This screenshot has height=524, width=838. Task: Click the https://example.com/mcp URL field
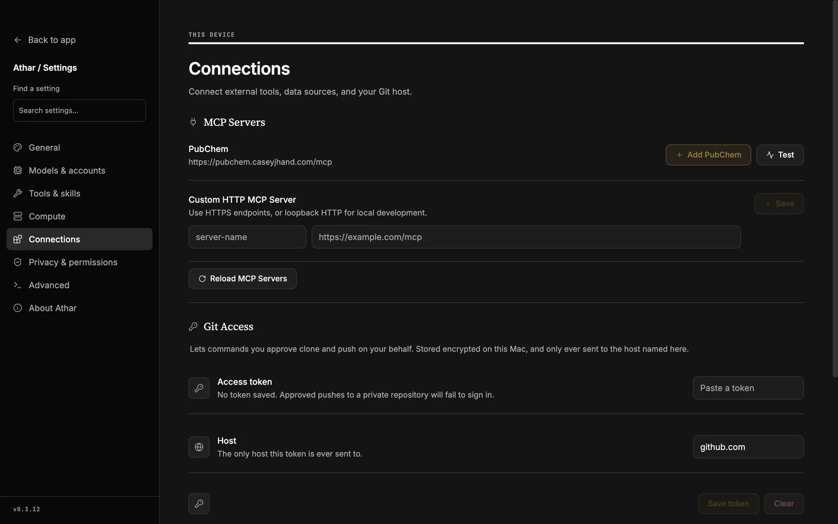click(x=526, y=237)
